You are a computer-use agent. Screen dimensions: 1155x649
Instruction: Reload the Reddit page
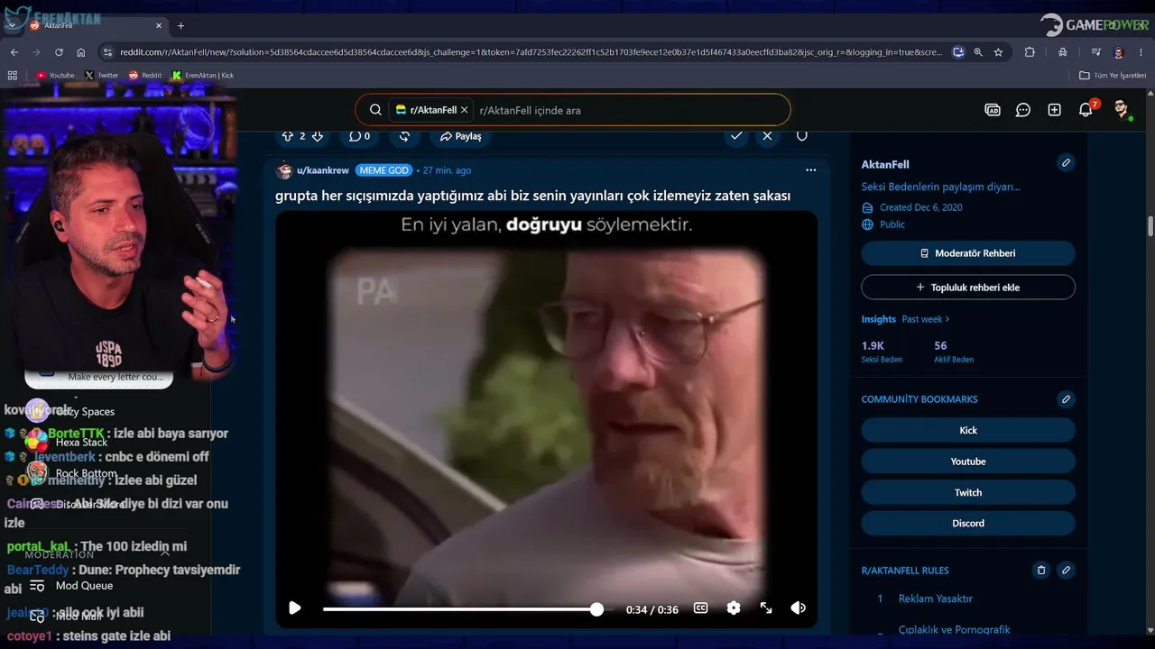[59, 52]
